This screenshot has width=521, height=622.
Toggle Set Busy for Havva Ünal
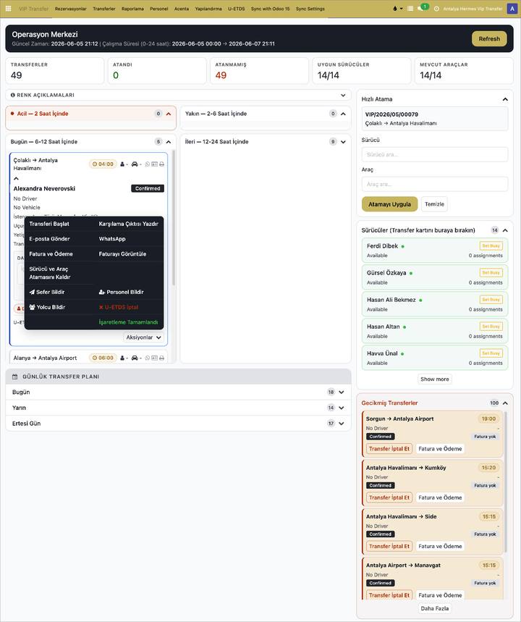coord(491,353)
